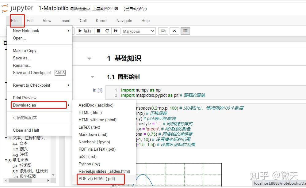Image resolution: width=306 pixels, height=188 pixels.
Task: Open the Markdown cell type dropdown
Action: pos(138,31)
